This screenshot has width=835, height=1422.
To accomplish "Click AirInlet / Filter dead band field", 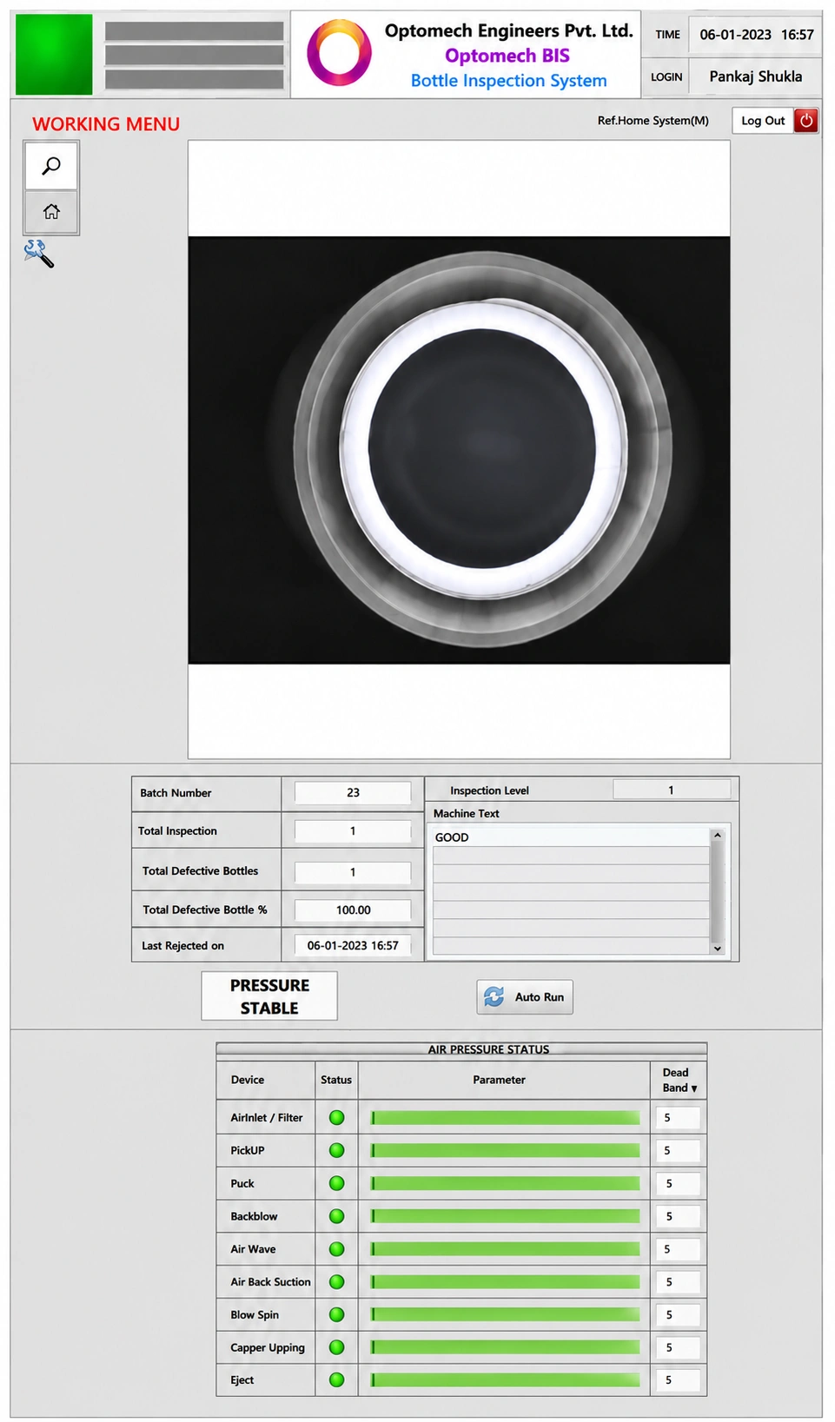I will (678, 1118).
